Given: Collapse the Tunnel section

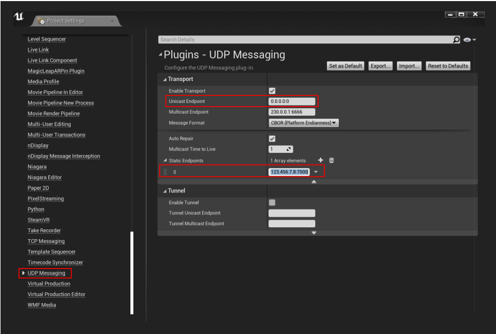Looking at the screenshot, I should click(x=165, y=191).
